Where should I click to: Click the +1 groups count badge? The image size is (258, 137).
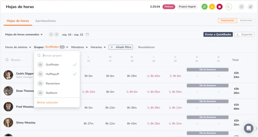(62, 47)
